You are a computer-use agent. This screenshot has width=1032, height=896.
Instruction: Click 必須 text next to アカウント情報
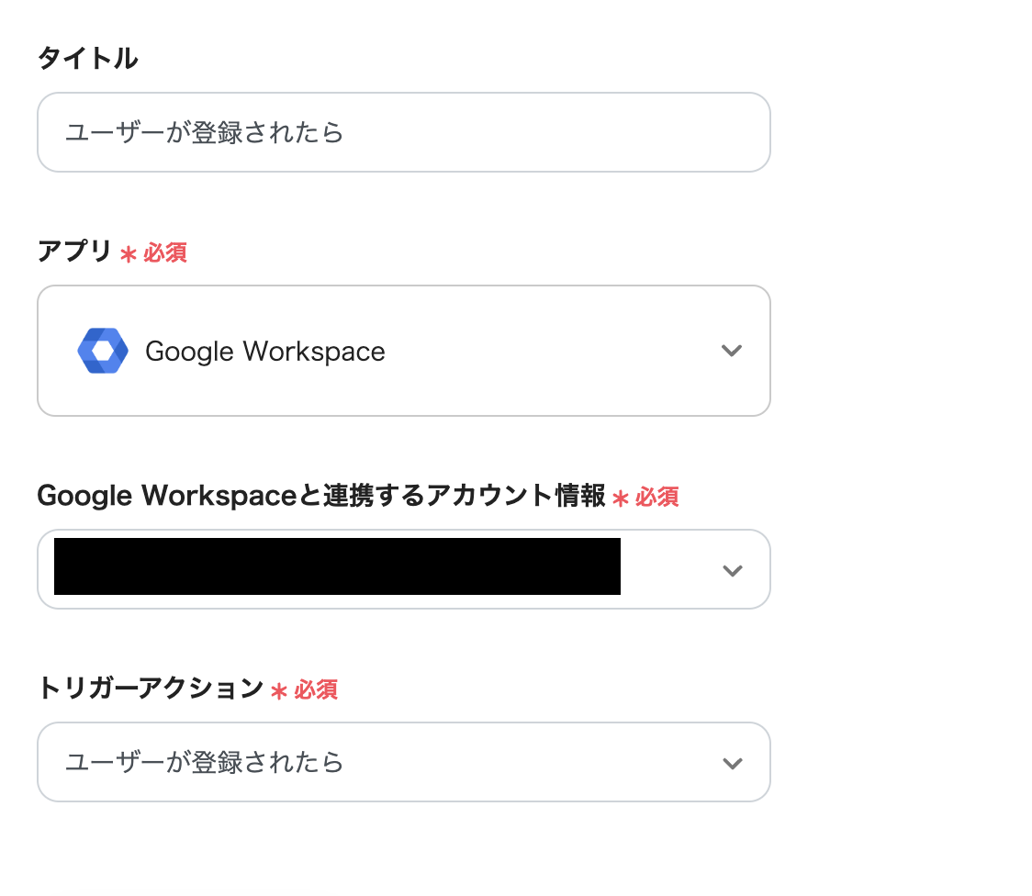point(657,498)
